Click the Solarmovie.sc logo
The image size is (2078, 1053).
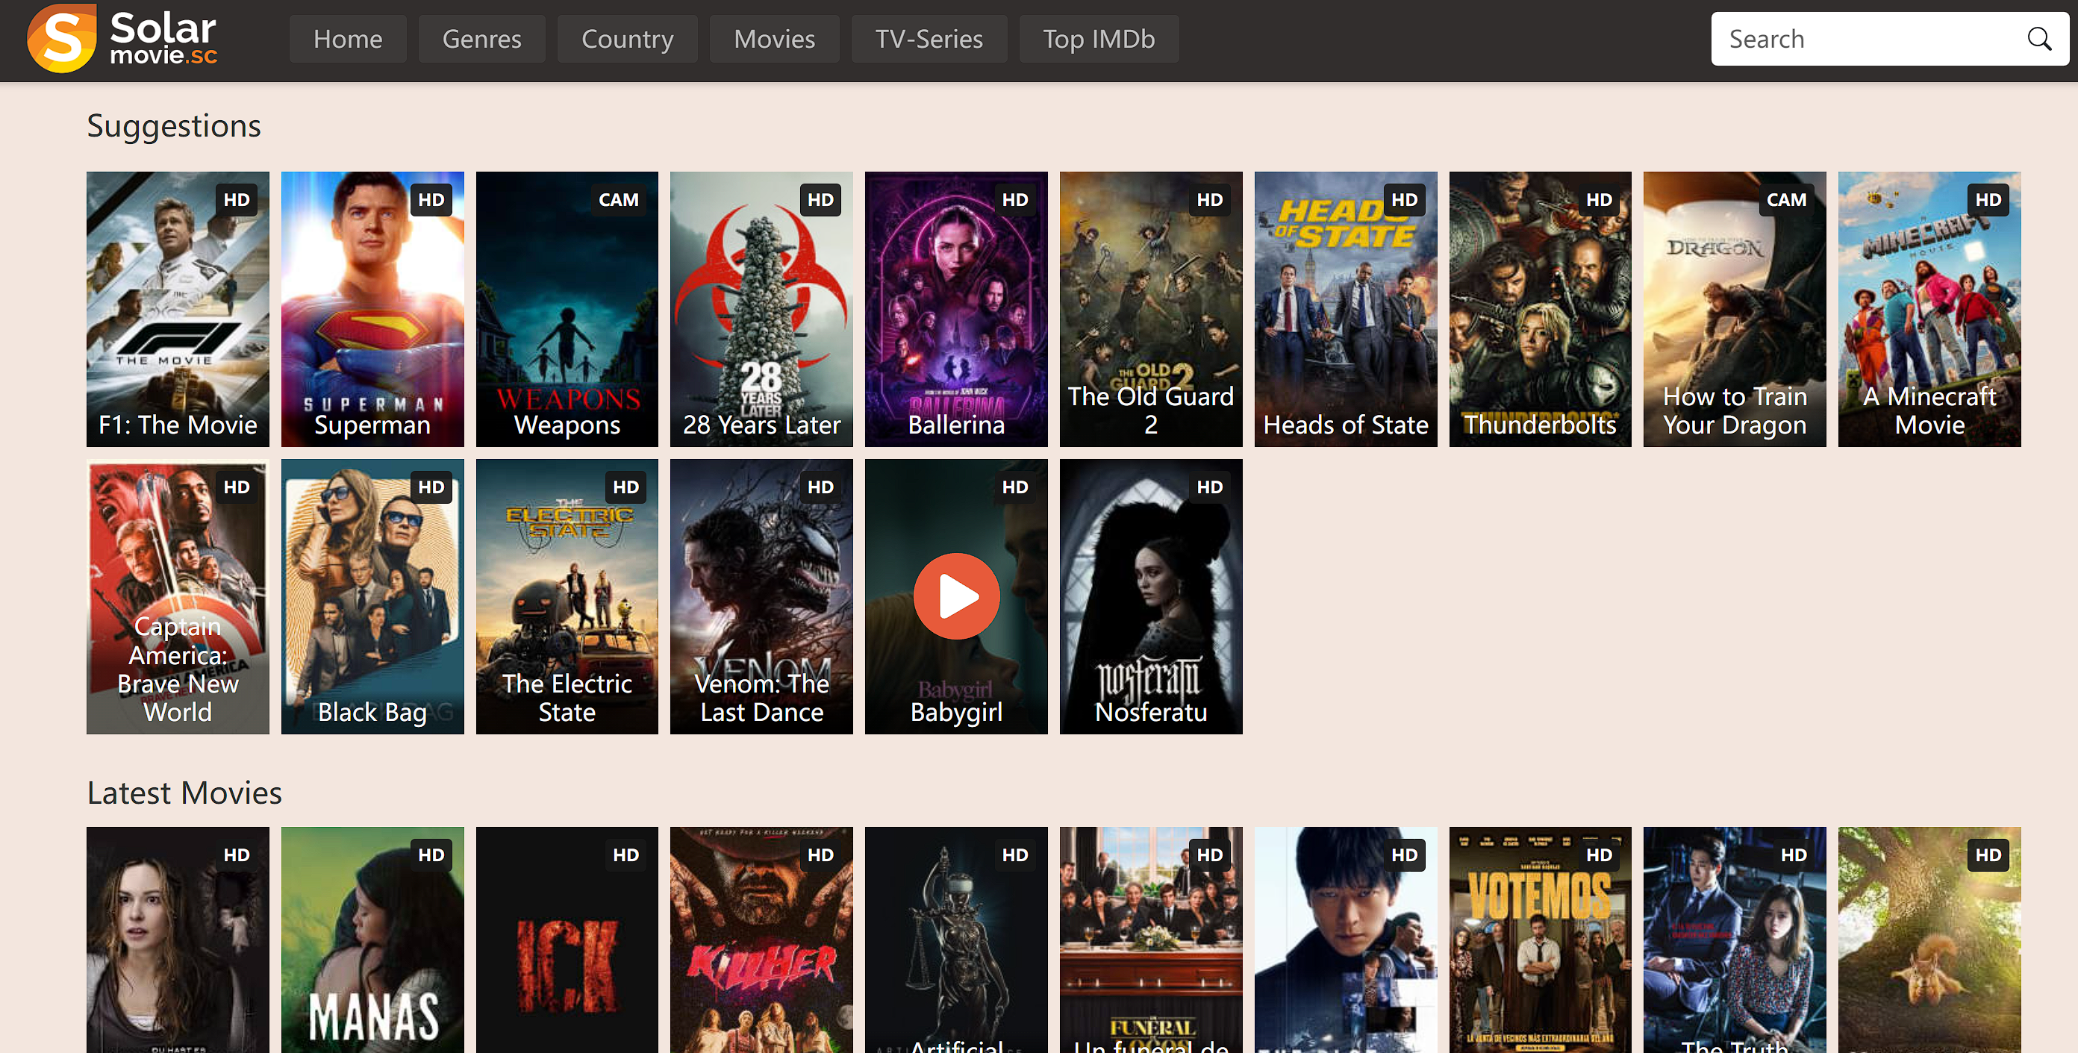click(x=122, y=39)
